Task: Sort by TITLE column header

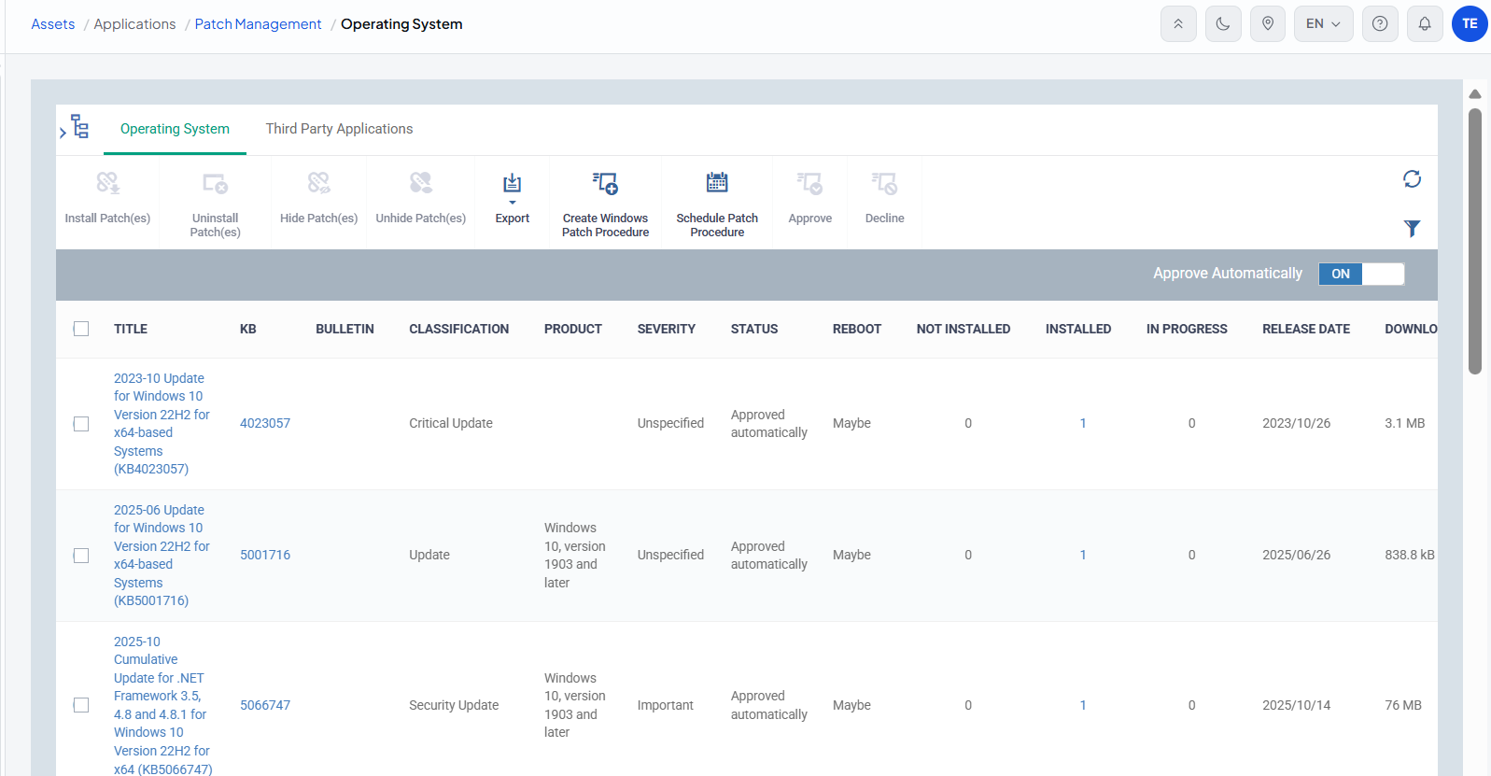Action: click(x=131, y=329)
